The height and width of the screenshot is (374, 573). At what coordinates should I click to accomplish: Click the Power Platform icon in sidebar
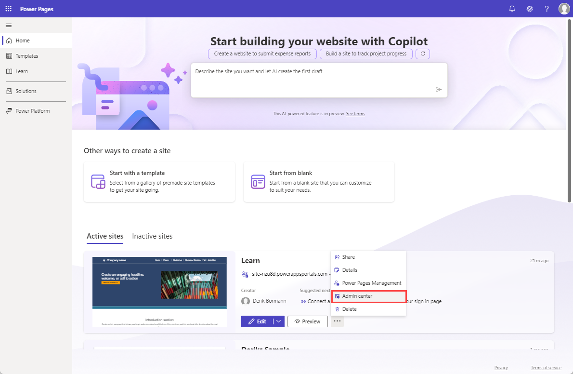[x=9, y=111]
